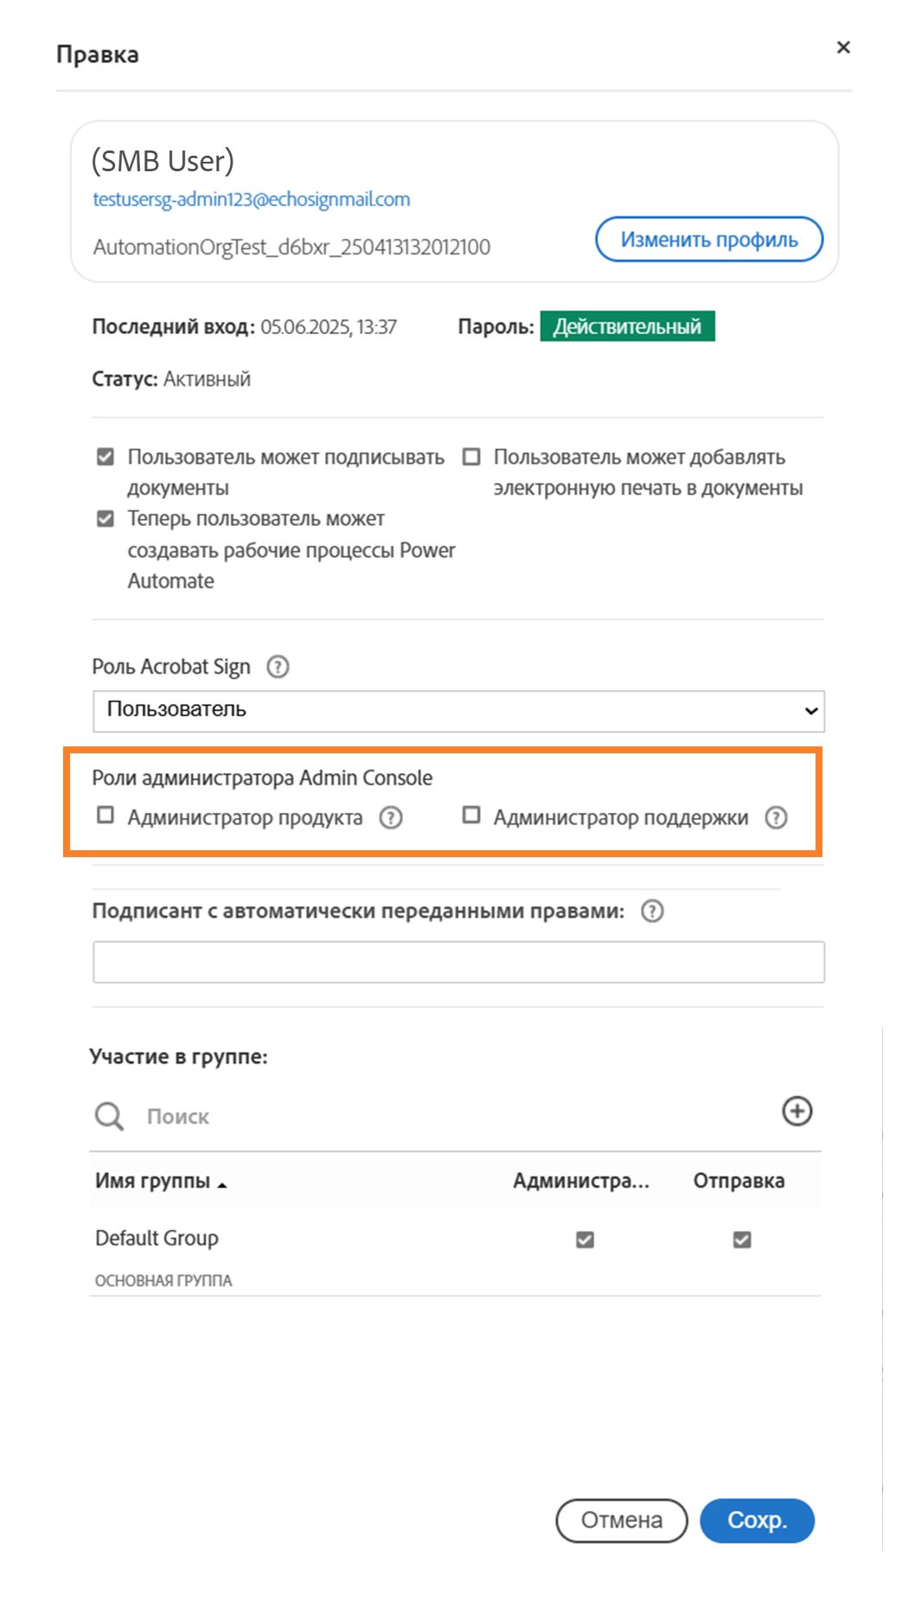Click the Сохр. save button
The width and height of the screenshot is (915, 1620).
tap(757, 1521)
